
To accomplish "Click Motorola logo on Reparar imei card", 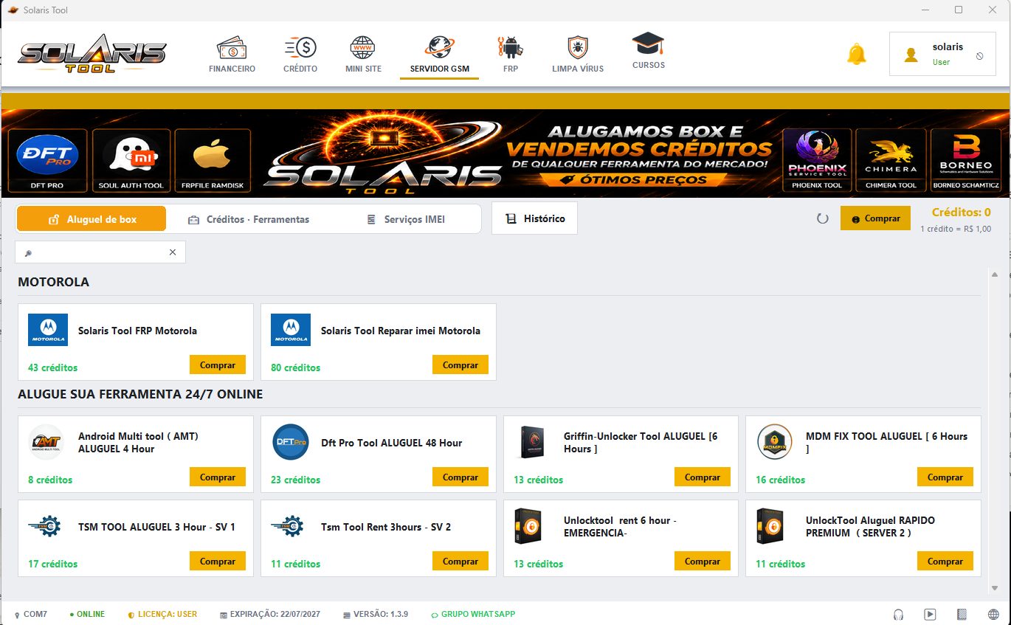I will [291, 330].
